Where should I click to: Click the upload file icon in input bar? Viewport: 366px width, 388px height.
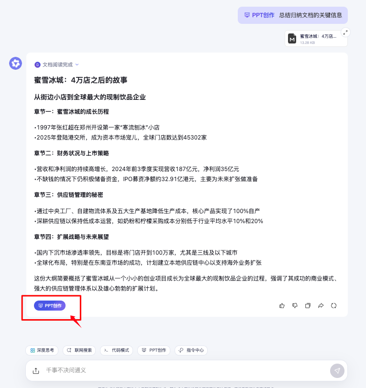(x=36, y=370)
